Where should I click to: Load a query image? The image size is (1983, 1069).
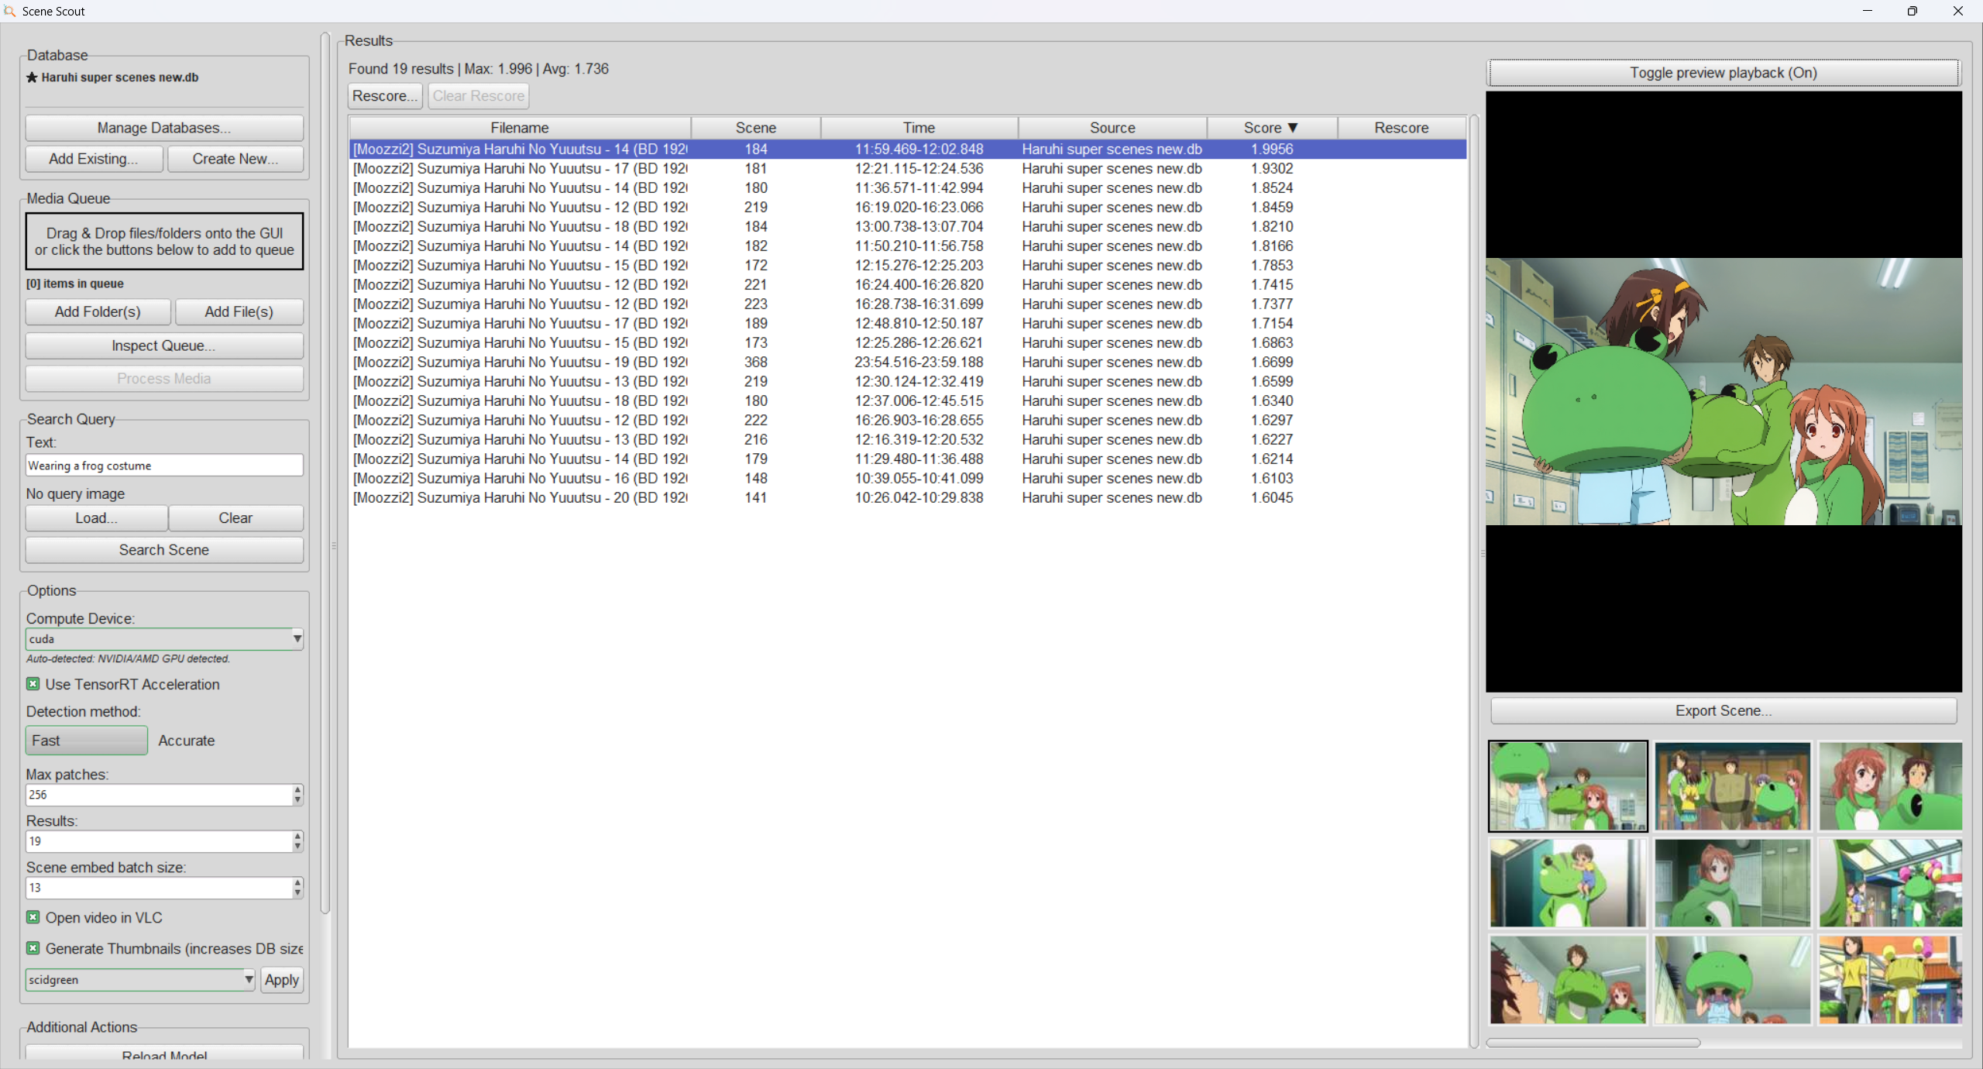(x=97, y=518)
